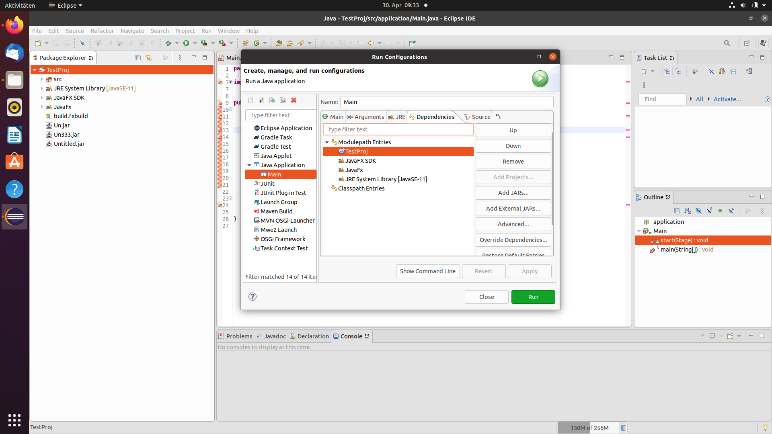
Task: Expand the src folder in Package Explorer
Action: coord(42,79)
